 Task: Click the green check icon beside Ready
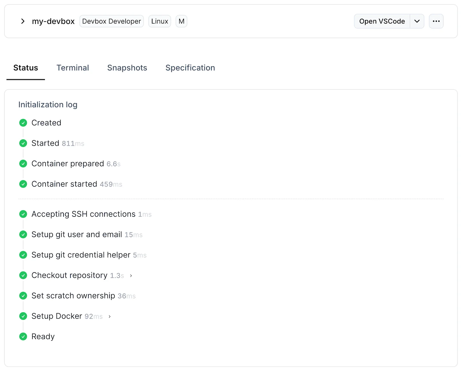[x=23, y=337]
